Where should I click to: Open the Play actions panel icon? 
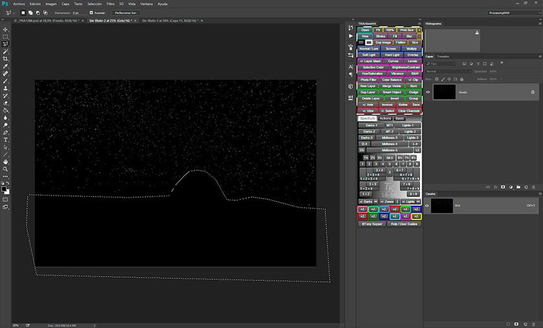351,36
